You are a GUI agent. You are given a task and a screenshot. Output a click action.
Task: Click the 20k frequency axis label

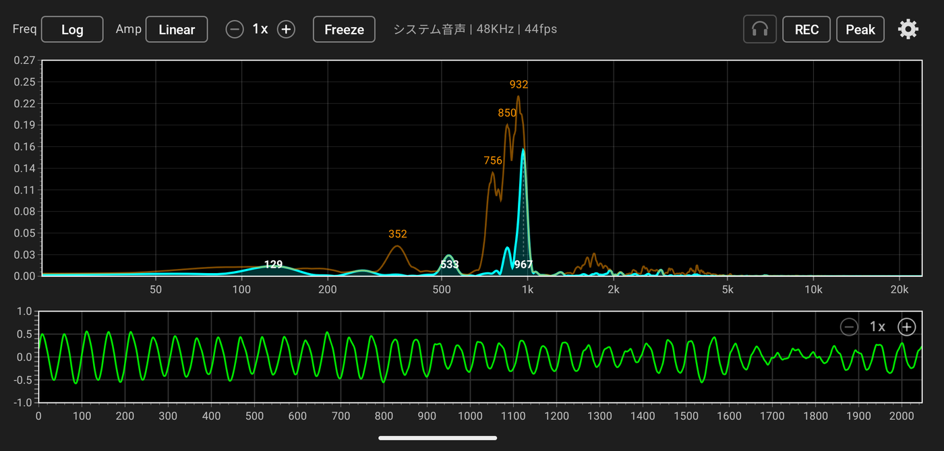(x=899, y=290)
